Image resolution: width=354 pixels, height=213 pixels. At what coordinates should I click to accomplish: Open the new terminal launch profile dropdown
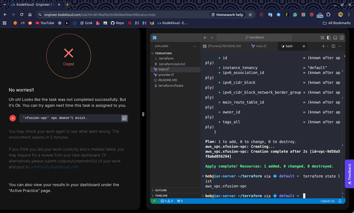(x=328, y=46)
